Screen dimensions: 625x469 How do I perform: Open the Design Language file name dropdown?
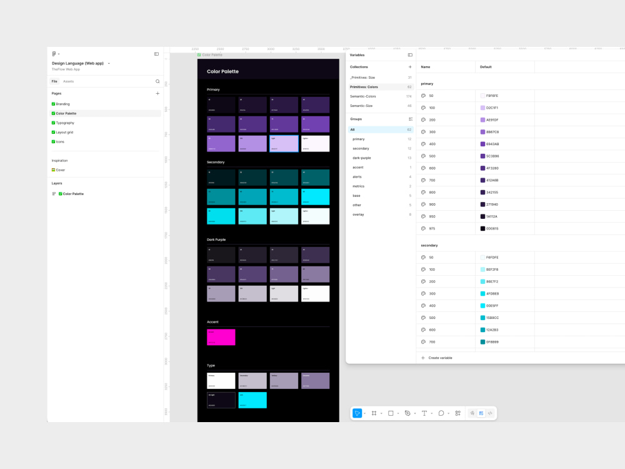109,63
